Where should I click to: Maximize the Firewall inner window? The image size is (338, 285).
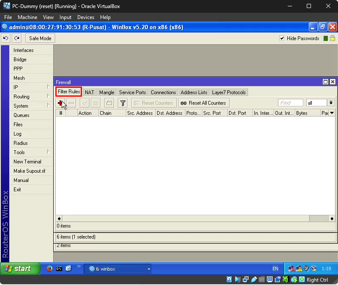[x=325, y=82]
